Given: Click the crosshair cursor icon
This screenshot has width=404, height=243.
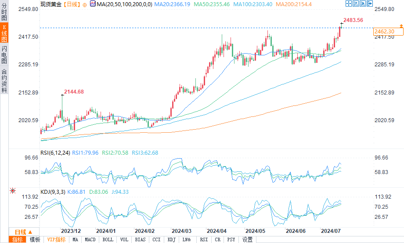Looking at the screenshot, I should coord(348,4).
